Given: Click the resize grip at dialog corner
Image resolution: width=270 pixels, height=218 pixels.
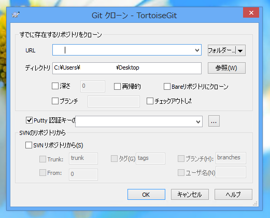Looking at the screenshot, I should [255, 203].
